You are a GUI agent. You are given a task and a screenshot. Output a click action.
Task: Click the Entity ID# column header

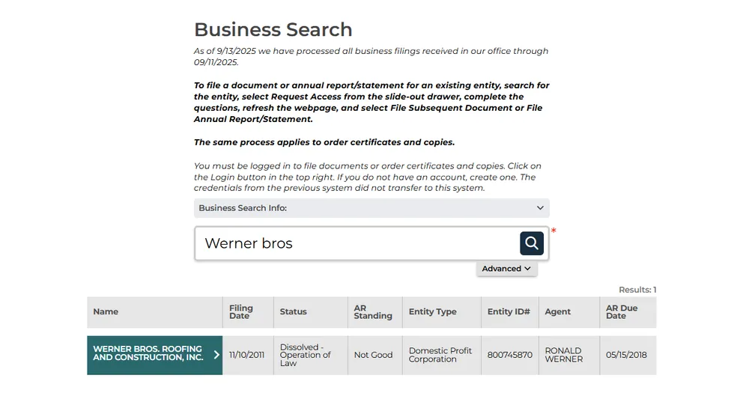pos(509,312)
